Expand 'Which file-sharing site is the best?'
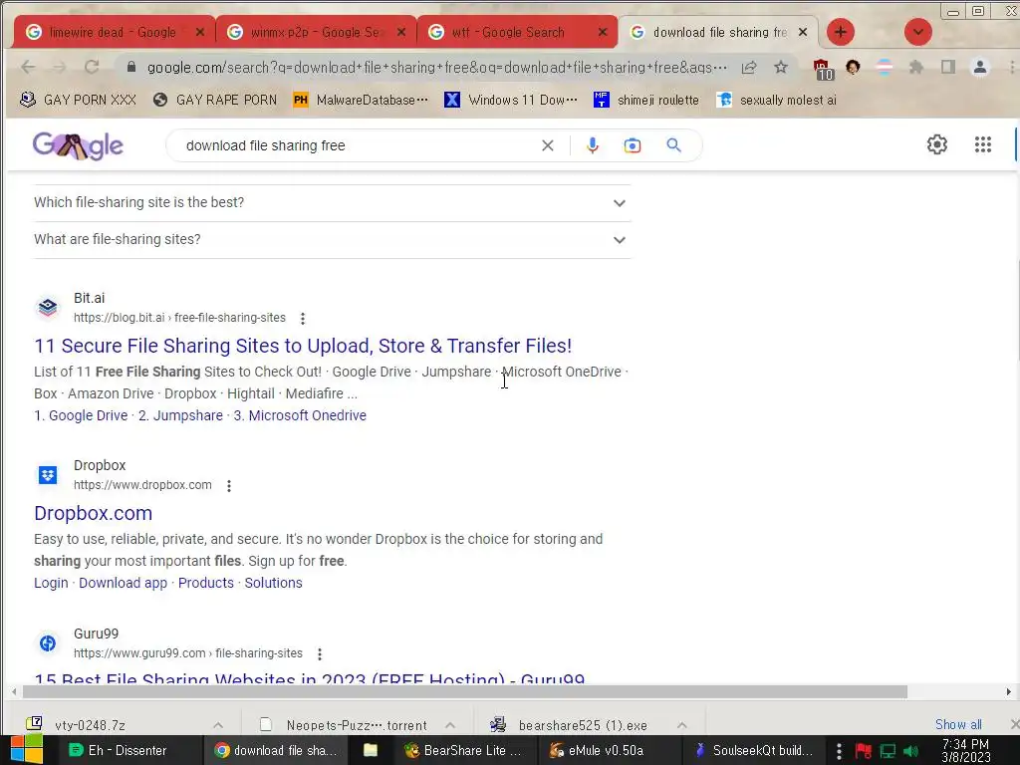 tap(333, 203)
